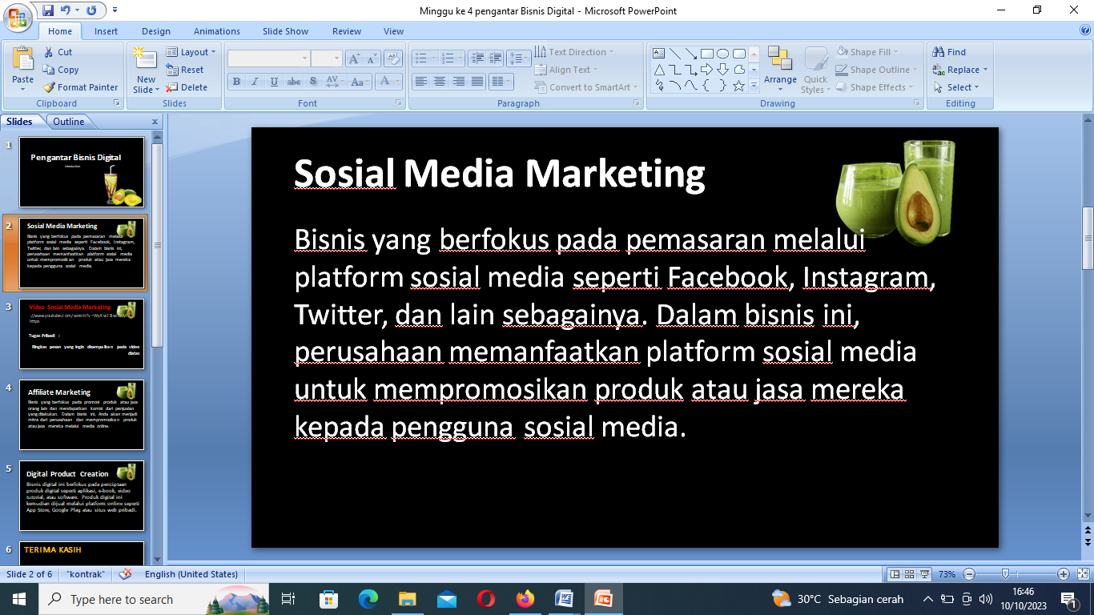Start Slide Show view from status bar
Image resolution: width=1094 pixels, height=615 pixels.
[x=925, y=574]
